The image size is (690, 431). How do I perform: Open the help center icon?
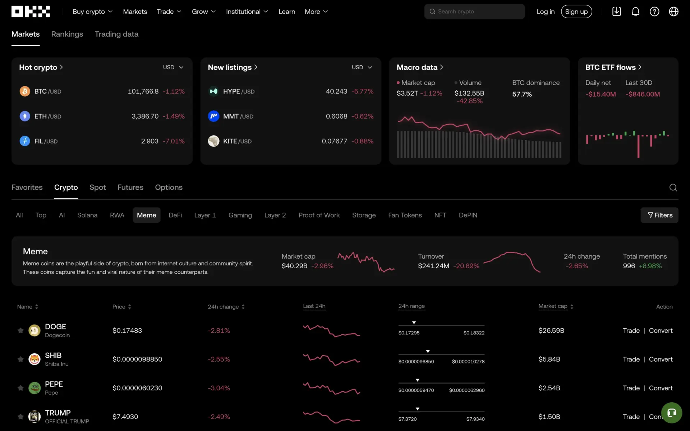[x=654, y=11]
